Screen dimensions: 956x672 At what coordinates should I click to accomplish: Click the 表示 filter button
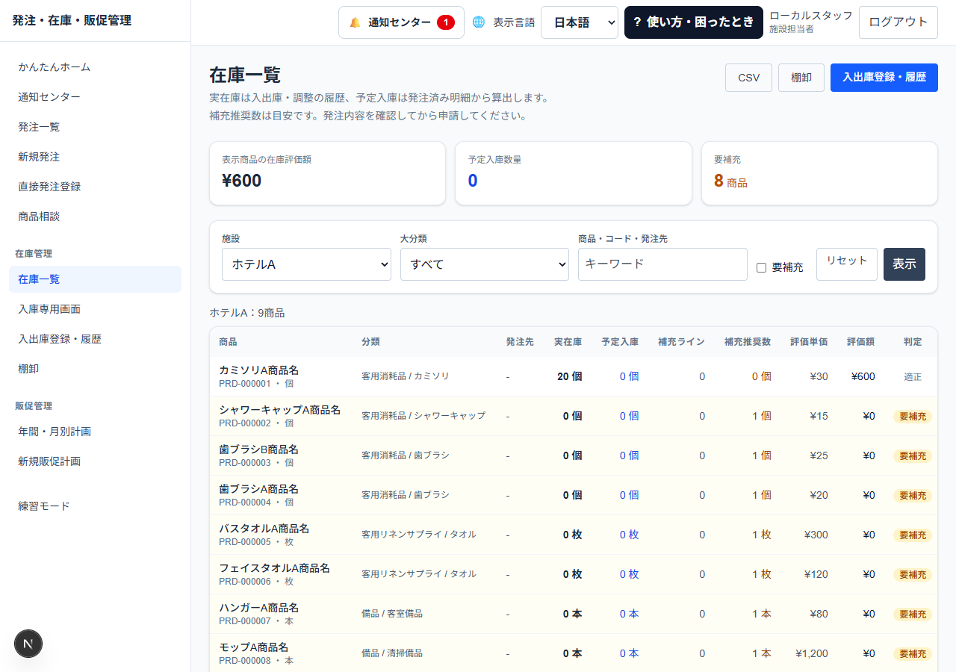(904, 264)
